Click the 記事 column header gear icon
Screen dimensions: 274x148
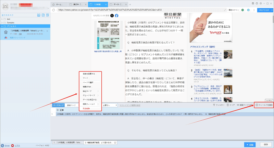[x=58, y=110]
